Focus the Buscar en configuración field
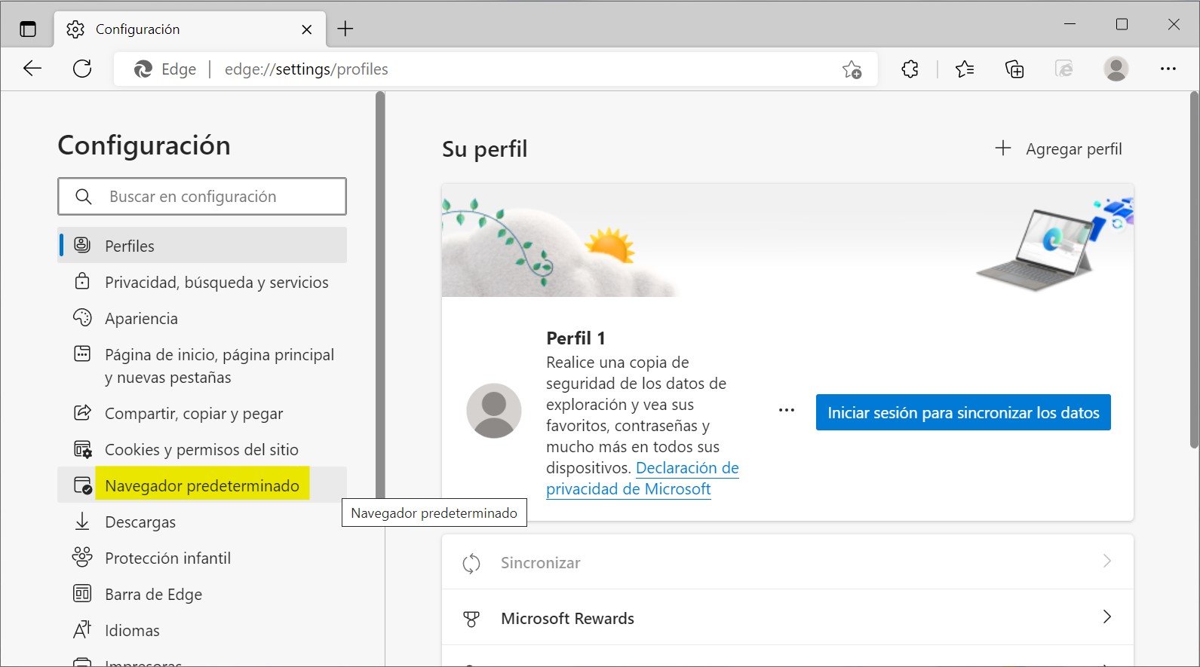1200x667 pixels. point(202,197)
